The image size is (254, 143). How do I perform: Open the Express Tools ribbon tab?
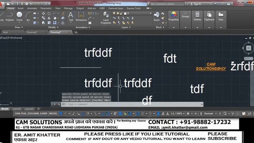tap(134, 8)
